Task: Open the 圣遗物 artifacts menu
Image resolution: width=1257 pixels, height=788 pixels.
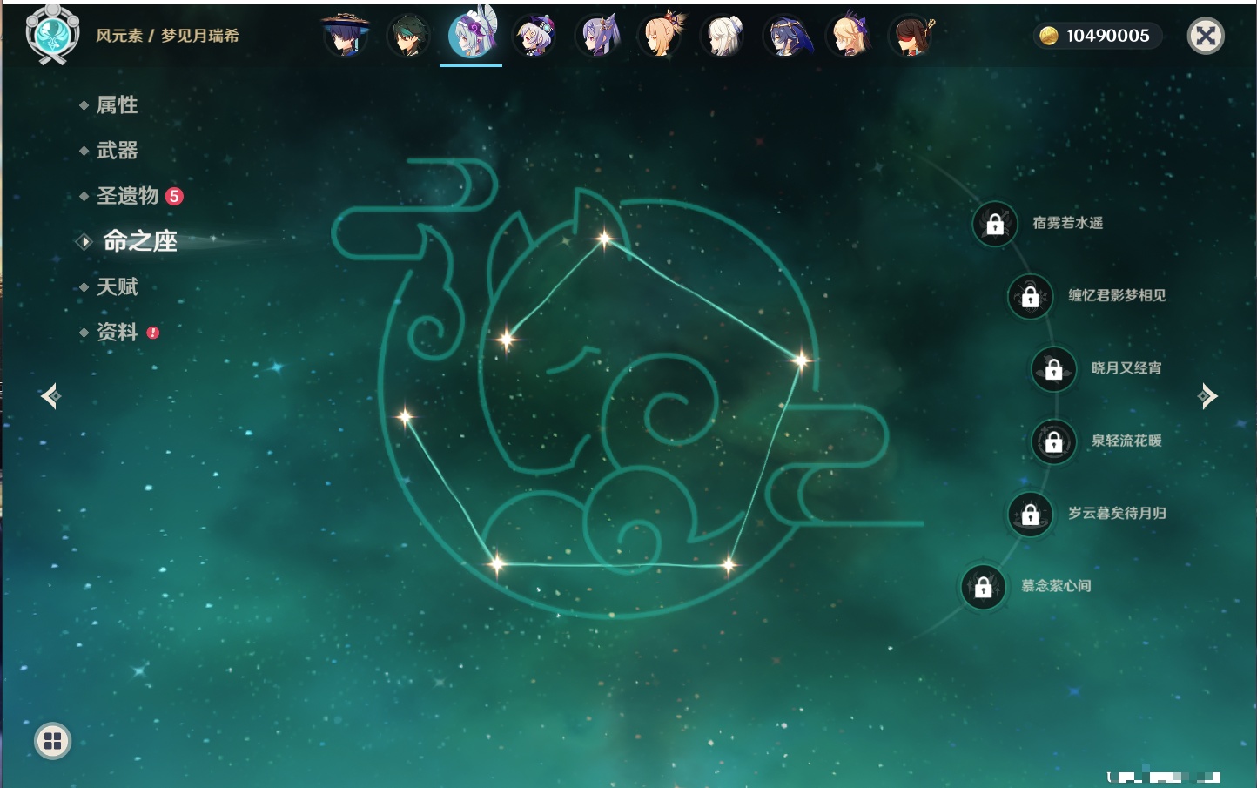Action: coord(127,196)
